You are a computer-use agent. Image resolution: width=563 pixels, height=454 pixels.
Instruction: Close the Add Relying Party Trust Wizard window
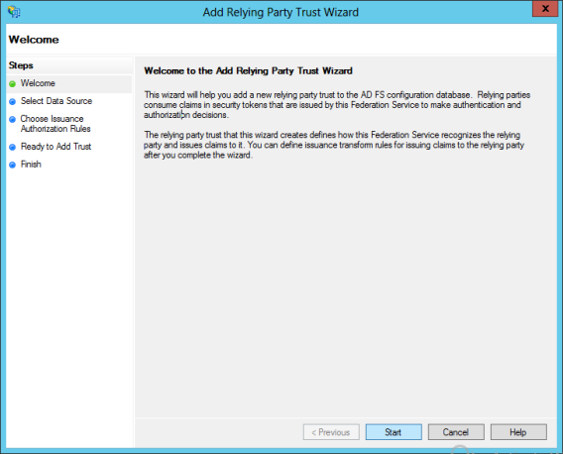click(x=545, y=9)
